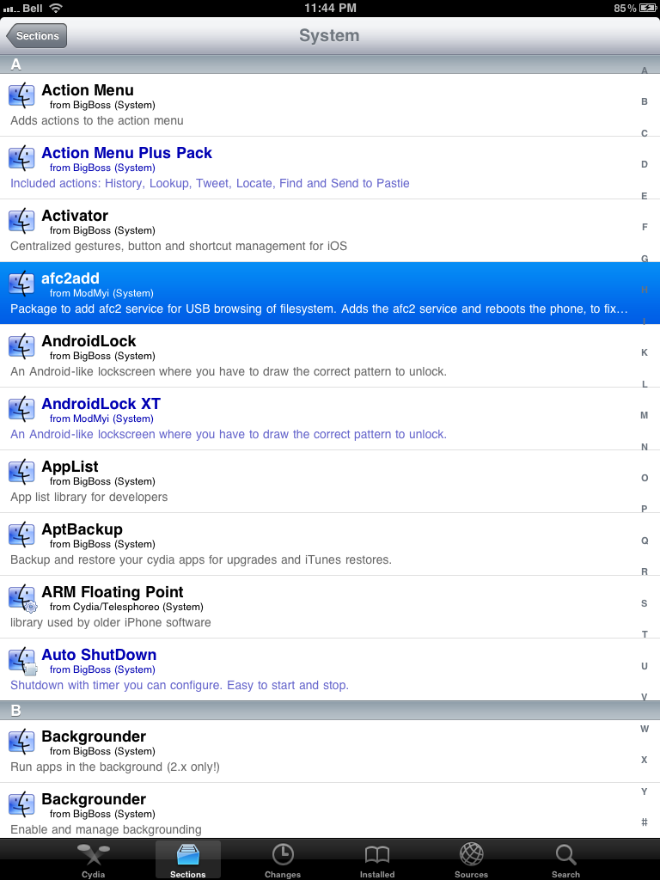Open the AptBackup package title
This screenshot has width=660, height=880.
pos(82,529)
